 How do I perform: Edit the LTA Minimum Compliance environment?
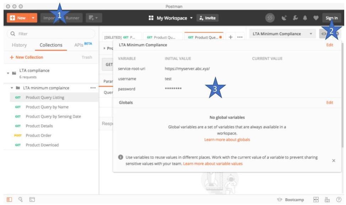330,45
